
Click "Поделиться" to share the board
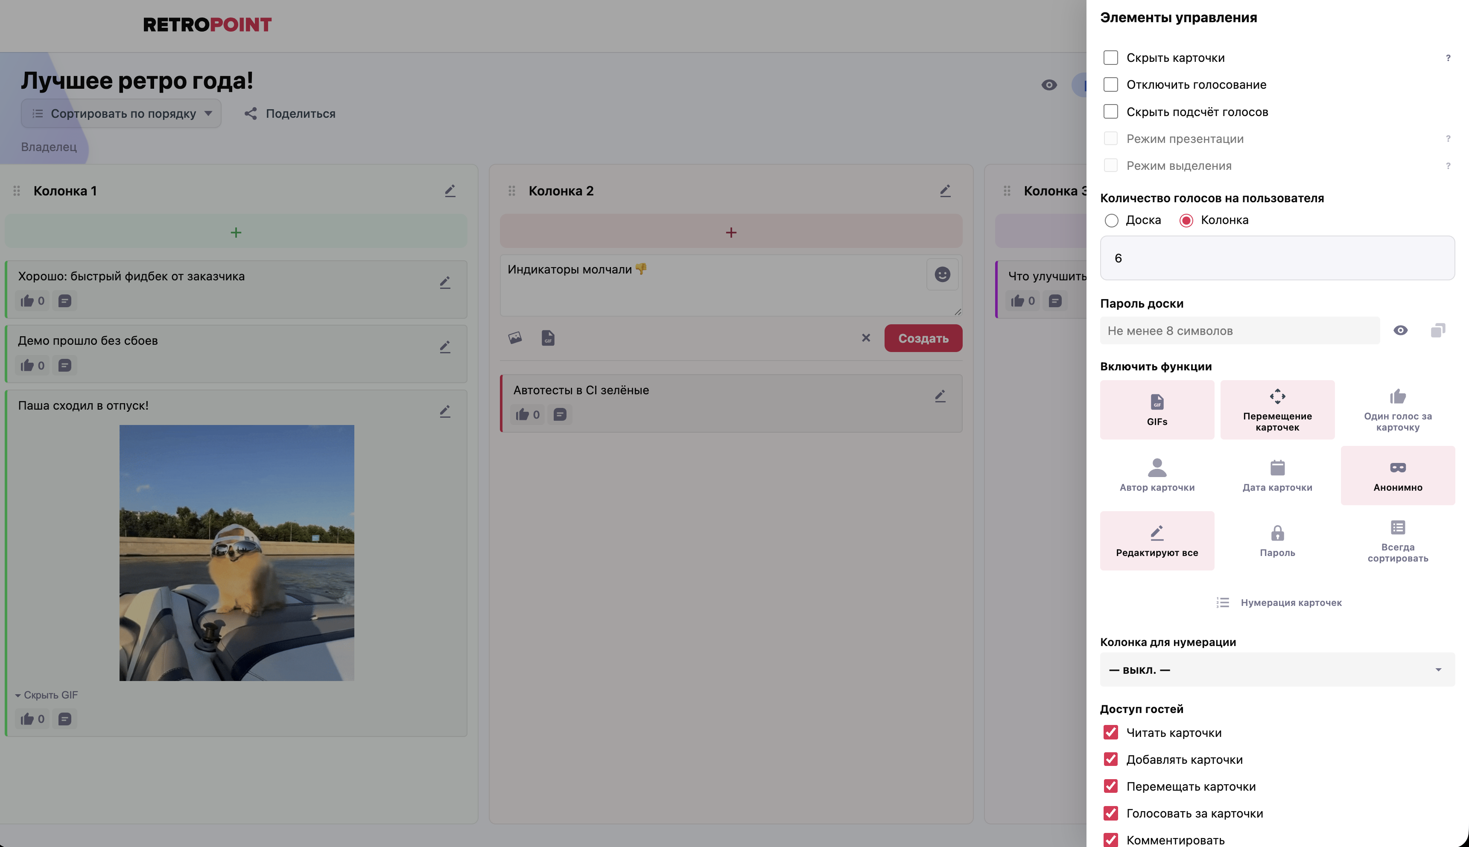pyautogui.click(x=289, y=114)
